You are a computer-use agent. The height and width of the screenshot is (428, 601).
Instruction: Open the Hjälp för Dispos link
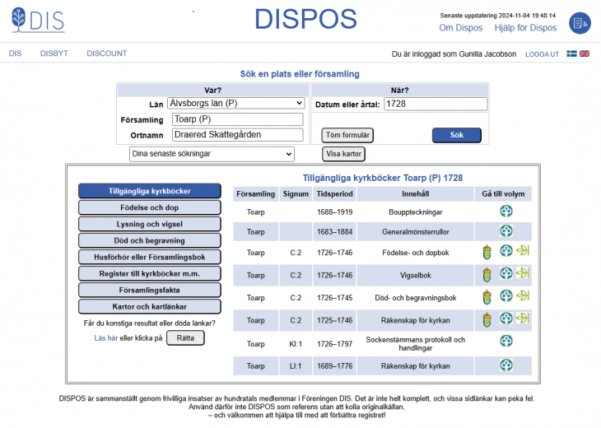(525, 28)
